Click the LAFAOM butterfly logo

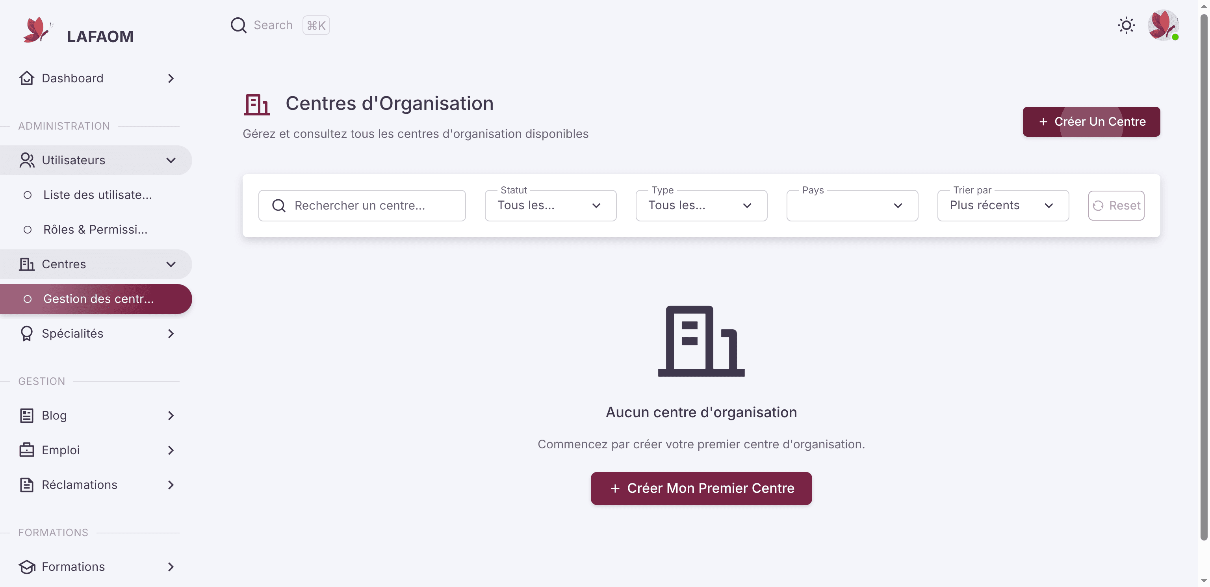37,30
